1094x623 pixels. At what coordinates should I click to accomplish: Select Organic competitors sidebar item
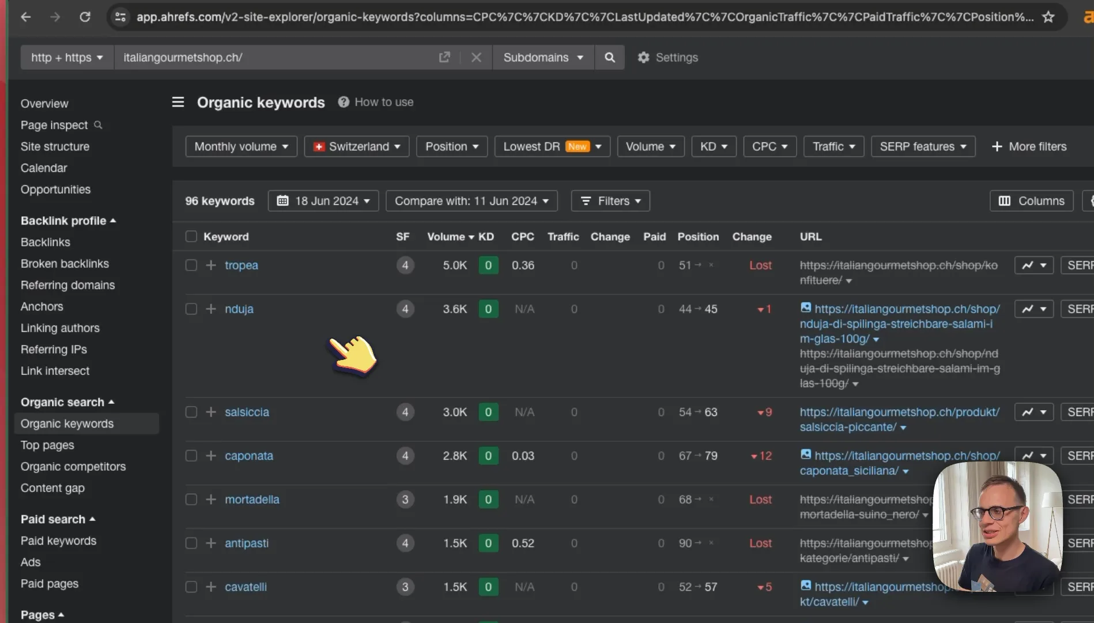click(x=73, y=467)
